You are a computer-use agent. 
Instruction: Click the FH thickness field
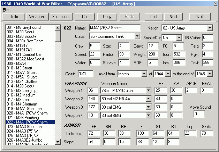point(94,134)
